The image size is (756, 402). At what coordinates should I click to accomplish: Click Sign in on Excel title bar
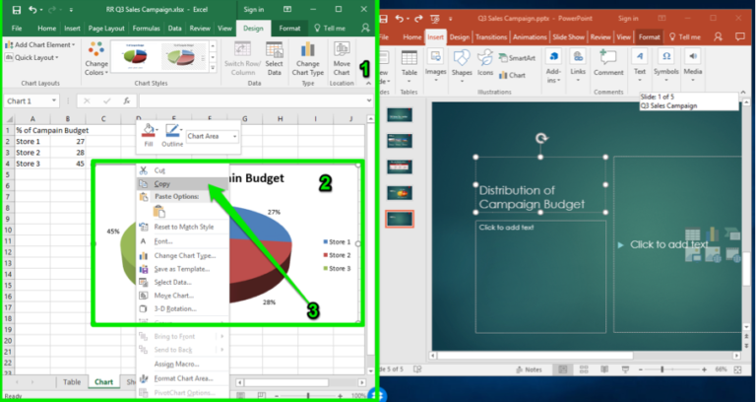point(254,9)
